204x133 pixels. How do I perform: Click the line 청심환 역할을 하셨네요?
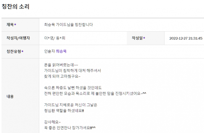[64, 111]
